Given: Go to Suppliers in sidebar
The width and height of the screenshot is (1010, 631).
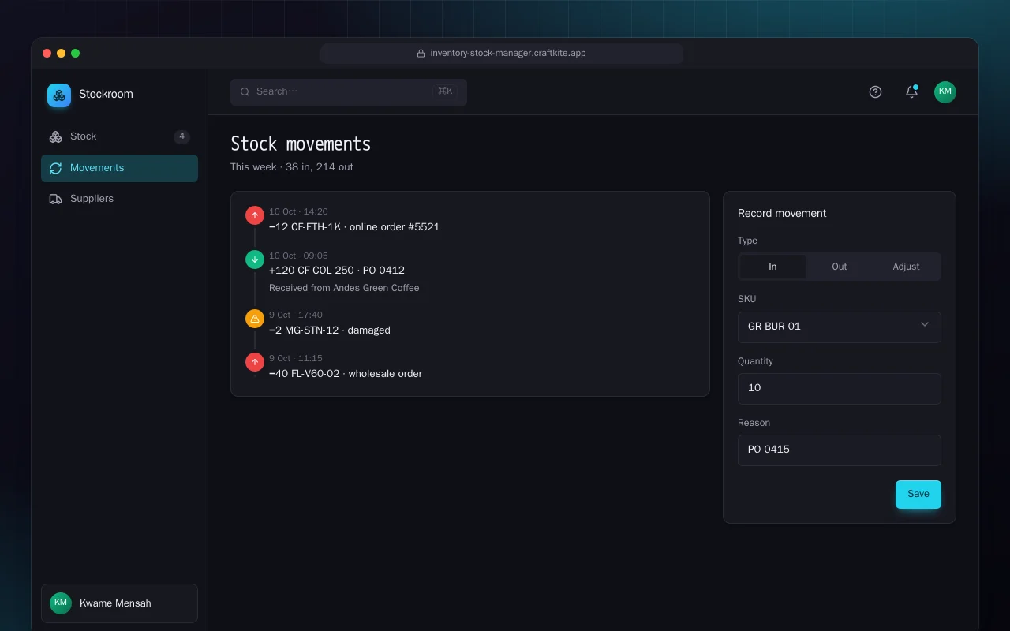Looking at the screenshot, I should pos(119,199).
